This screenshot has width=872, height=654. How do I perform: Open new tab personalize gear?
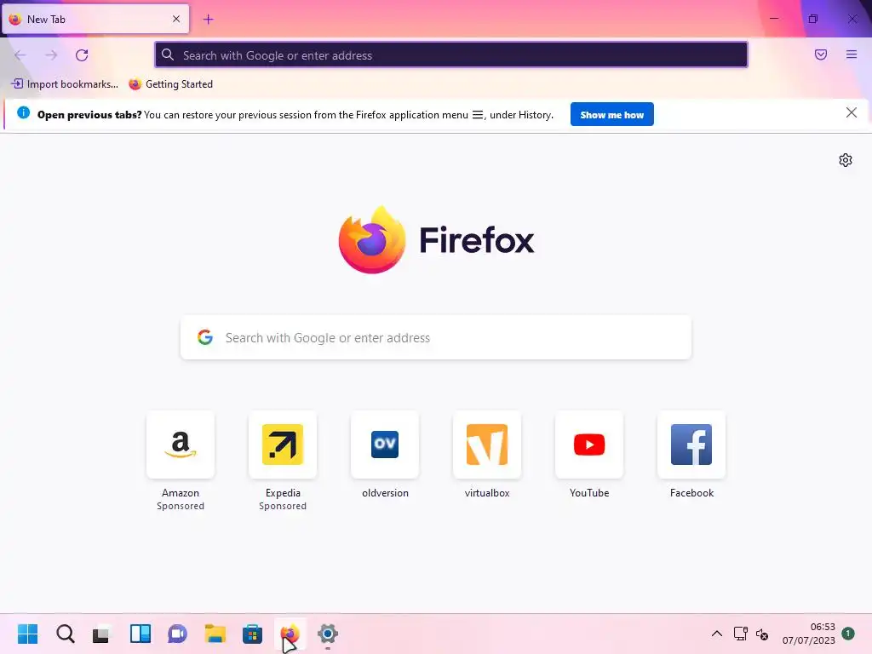(846, 160)
